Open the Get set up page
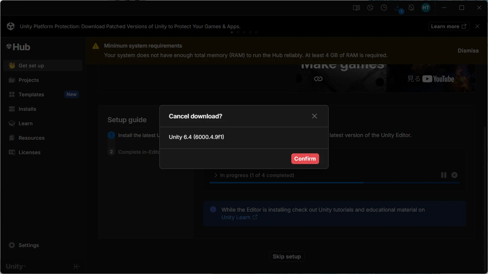This screenshot has width=488, height=274. pos(43,65)
